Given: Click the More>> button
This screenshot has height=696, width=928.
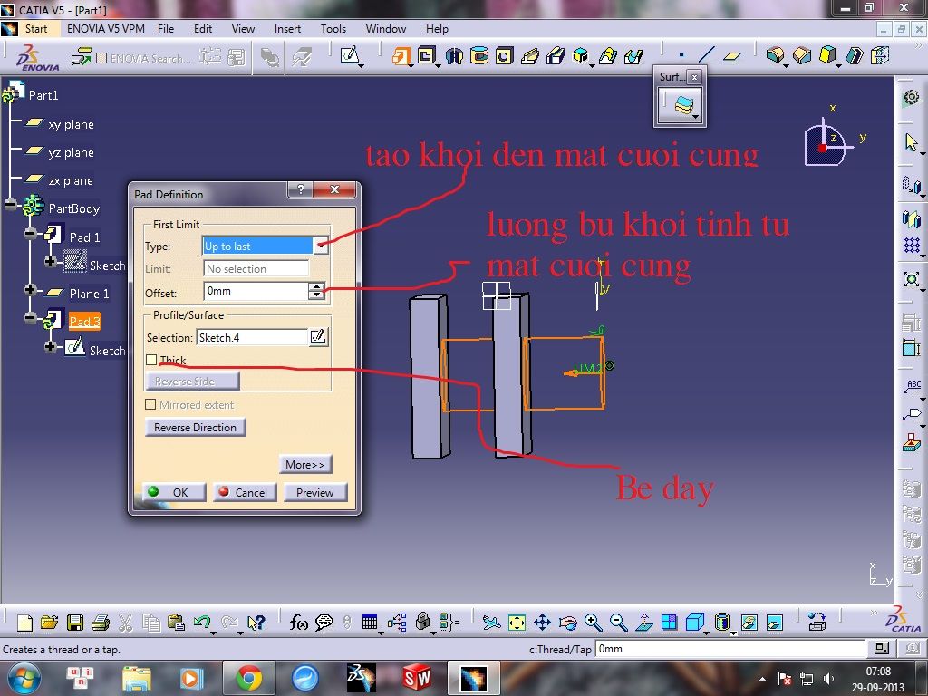Looking at the screenshot, I should [x=305, y=465].
